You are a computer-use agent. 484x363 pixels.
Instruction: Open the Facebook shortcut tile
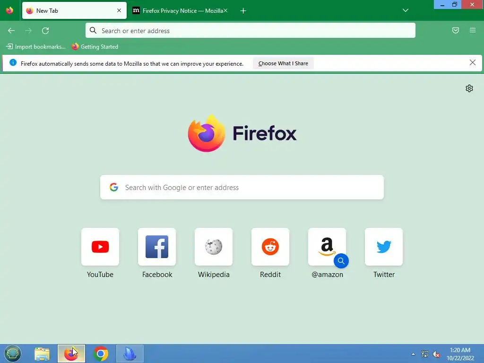click(x=157, y=247)
